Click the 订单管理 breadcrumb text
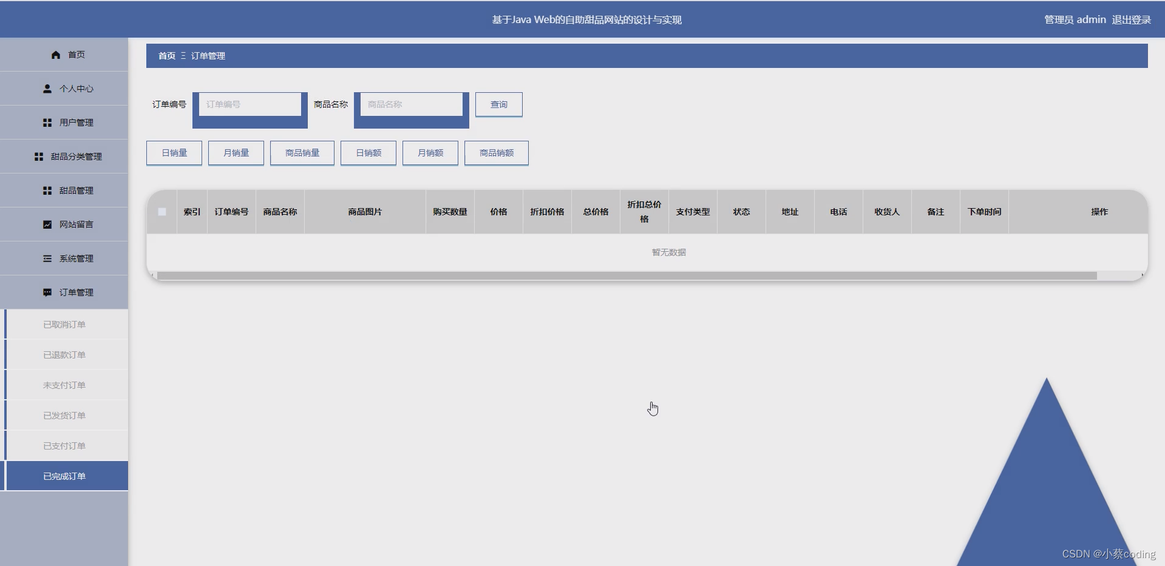The height and width of the screenshot is (566, 1165). 208,56
